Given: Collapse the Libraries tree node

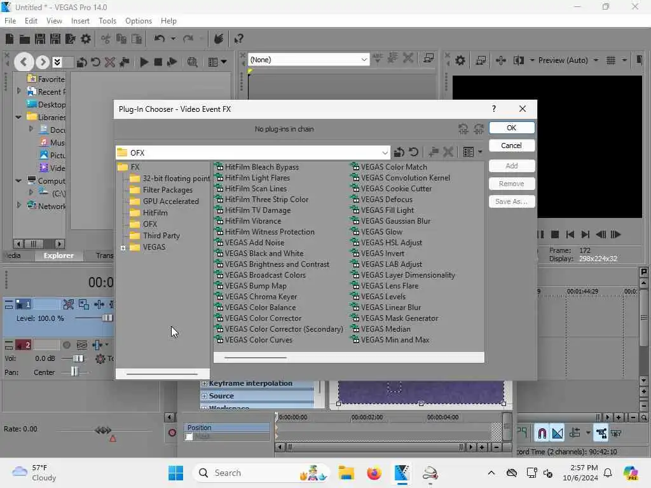Looking at the screenshot, I should coord(18,118).
